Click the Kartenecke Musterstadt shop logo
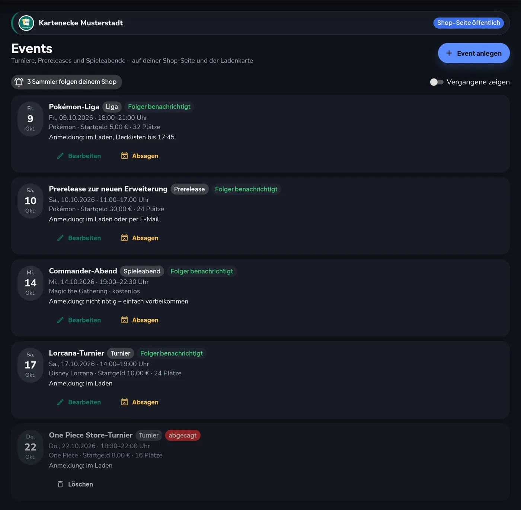Image resolution: width=521 pixels, height=510 pixels. (x=26, y=23)
